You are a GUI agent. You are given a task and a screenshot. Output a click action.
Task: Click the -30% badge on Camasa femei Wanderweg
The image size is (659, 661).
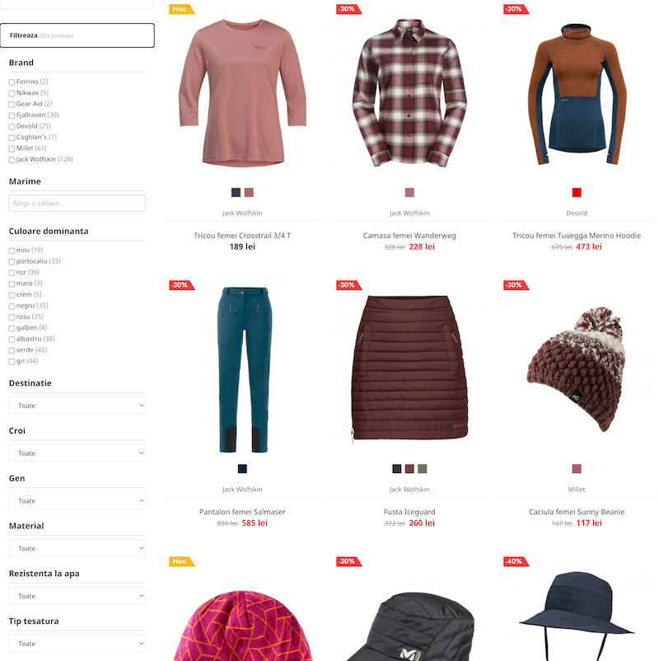pyautogui.click(x=349, y=9)
